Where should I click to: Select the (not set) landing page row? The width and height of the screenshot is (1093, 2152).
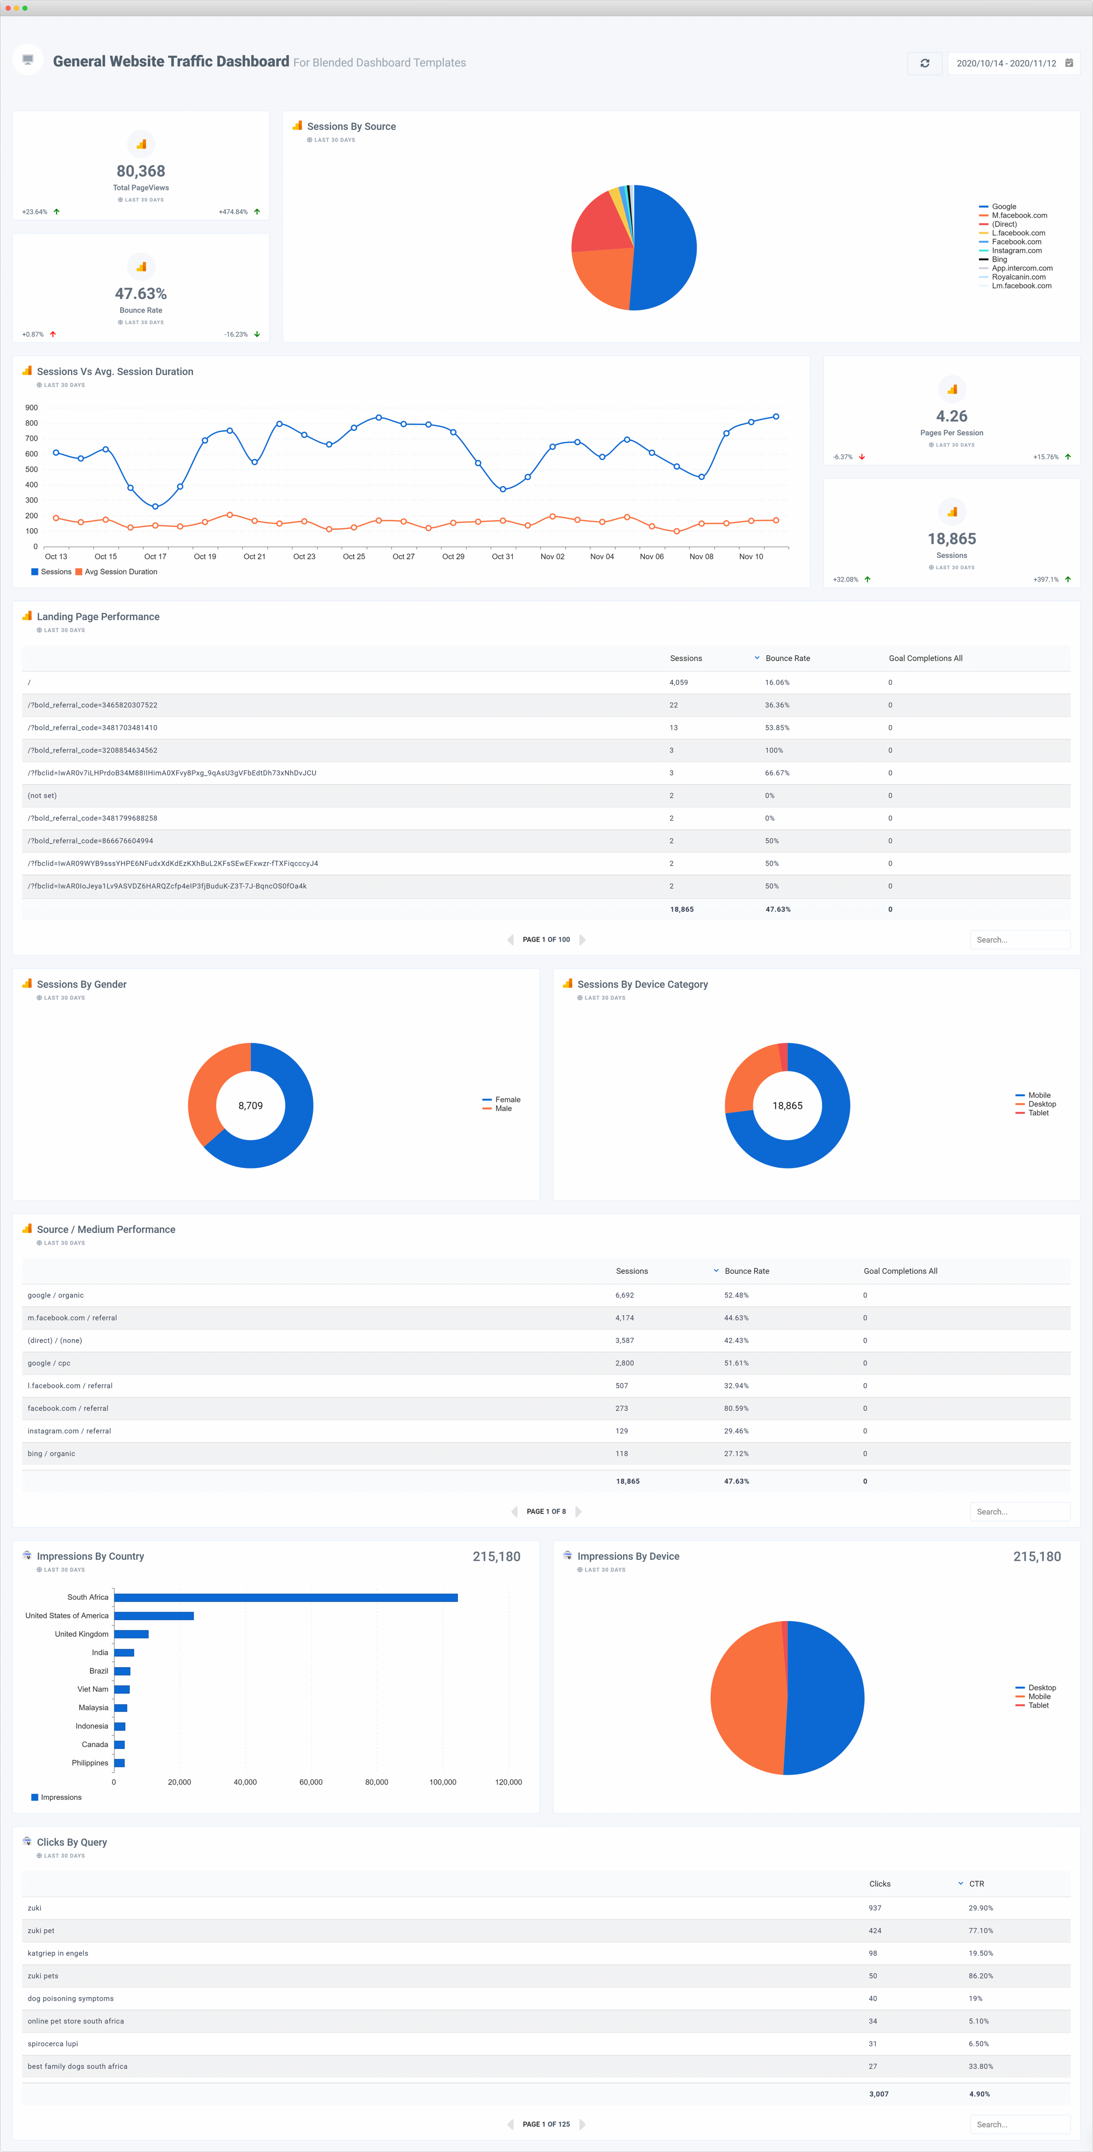[546, 795]
